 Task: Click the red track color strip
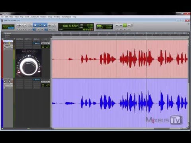[x=2, y=59]
